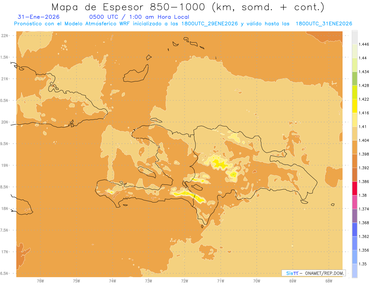This screenshot has height=285, width=369.
Task: Click the legend value "1.38"
Action: (363, 195)
